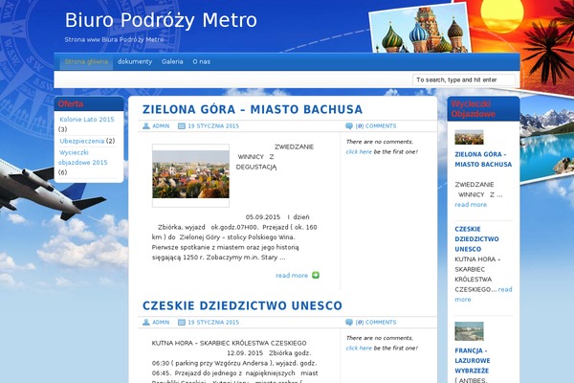Image resolution: width=574 pixels, height=383 pixels.
Task: Open the Czeskie Dziedzictwo UNESCO post title
Action: tap(242, 305)
